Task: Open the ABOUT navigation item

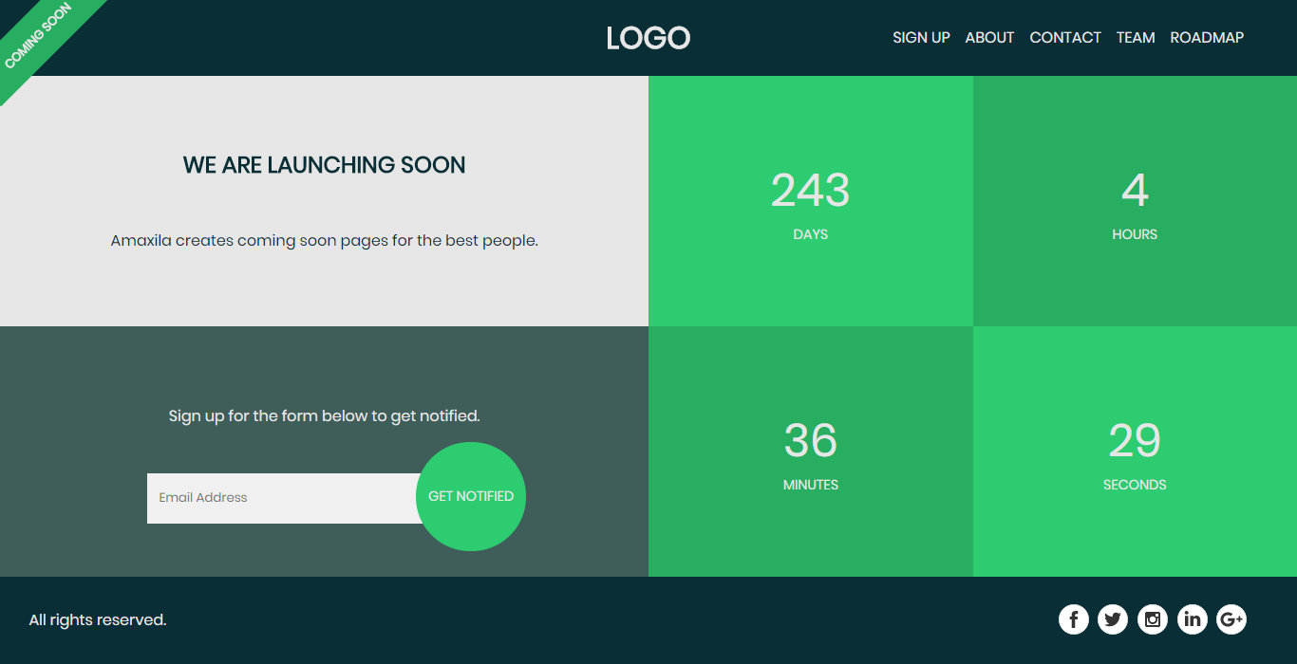Action: point(989,37)
